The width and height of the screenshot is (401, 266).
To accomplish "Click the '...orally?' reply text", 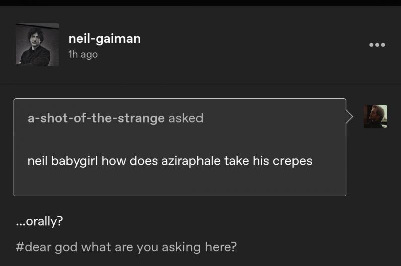I will click(x=39, y=221).
